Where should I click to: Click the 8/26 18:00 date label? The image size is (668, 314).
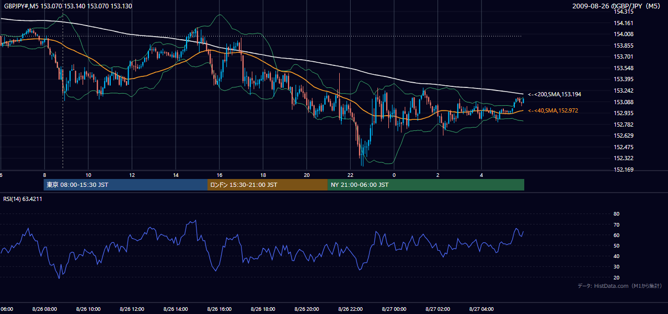tap(263, 309)
